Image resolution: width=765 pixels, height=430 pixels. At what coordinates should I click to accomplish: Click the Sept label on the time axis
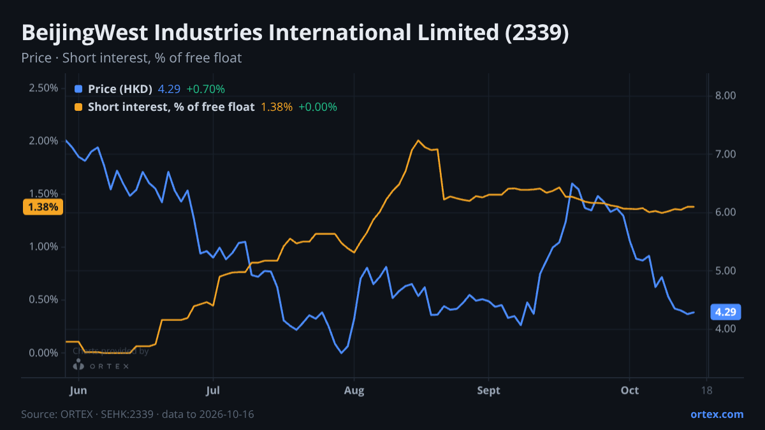coord(488,390)
